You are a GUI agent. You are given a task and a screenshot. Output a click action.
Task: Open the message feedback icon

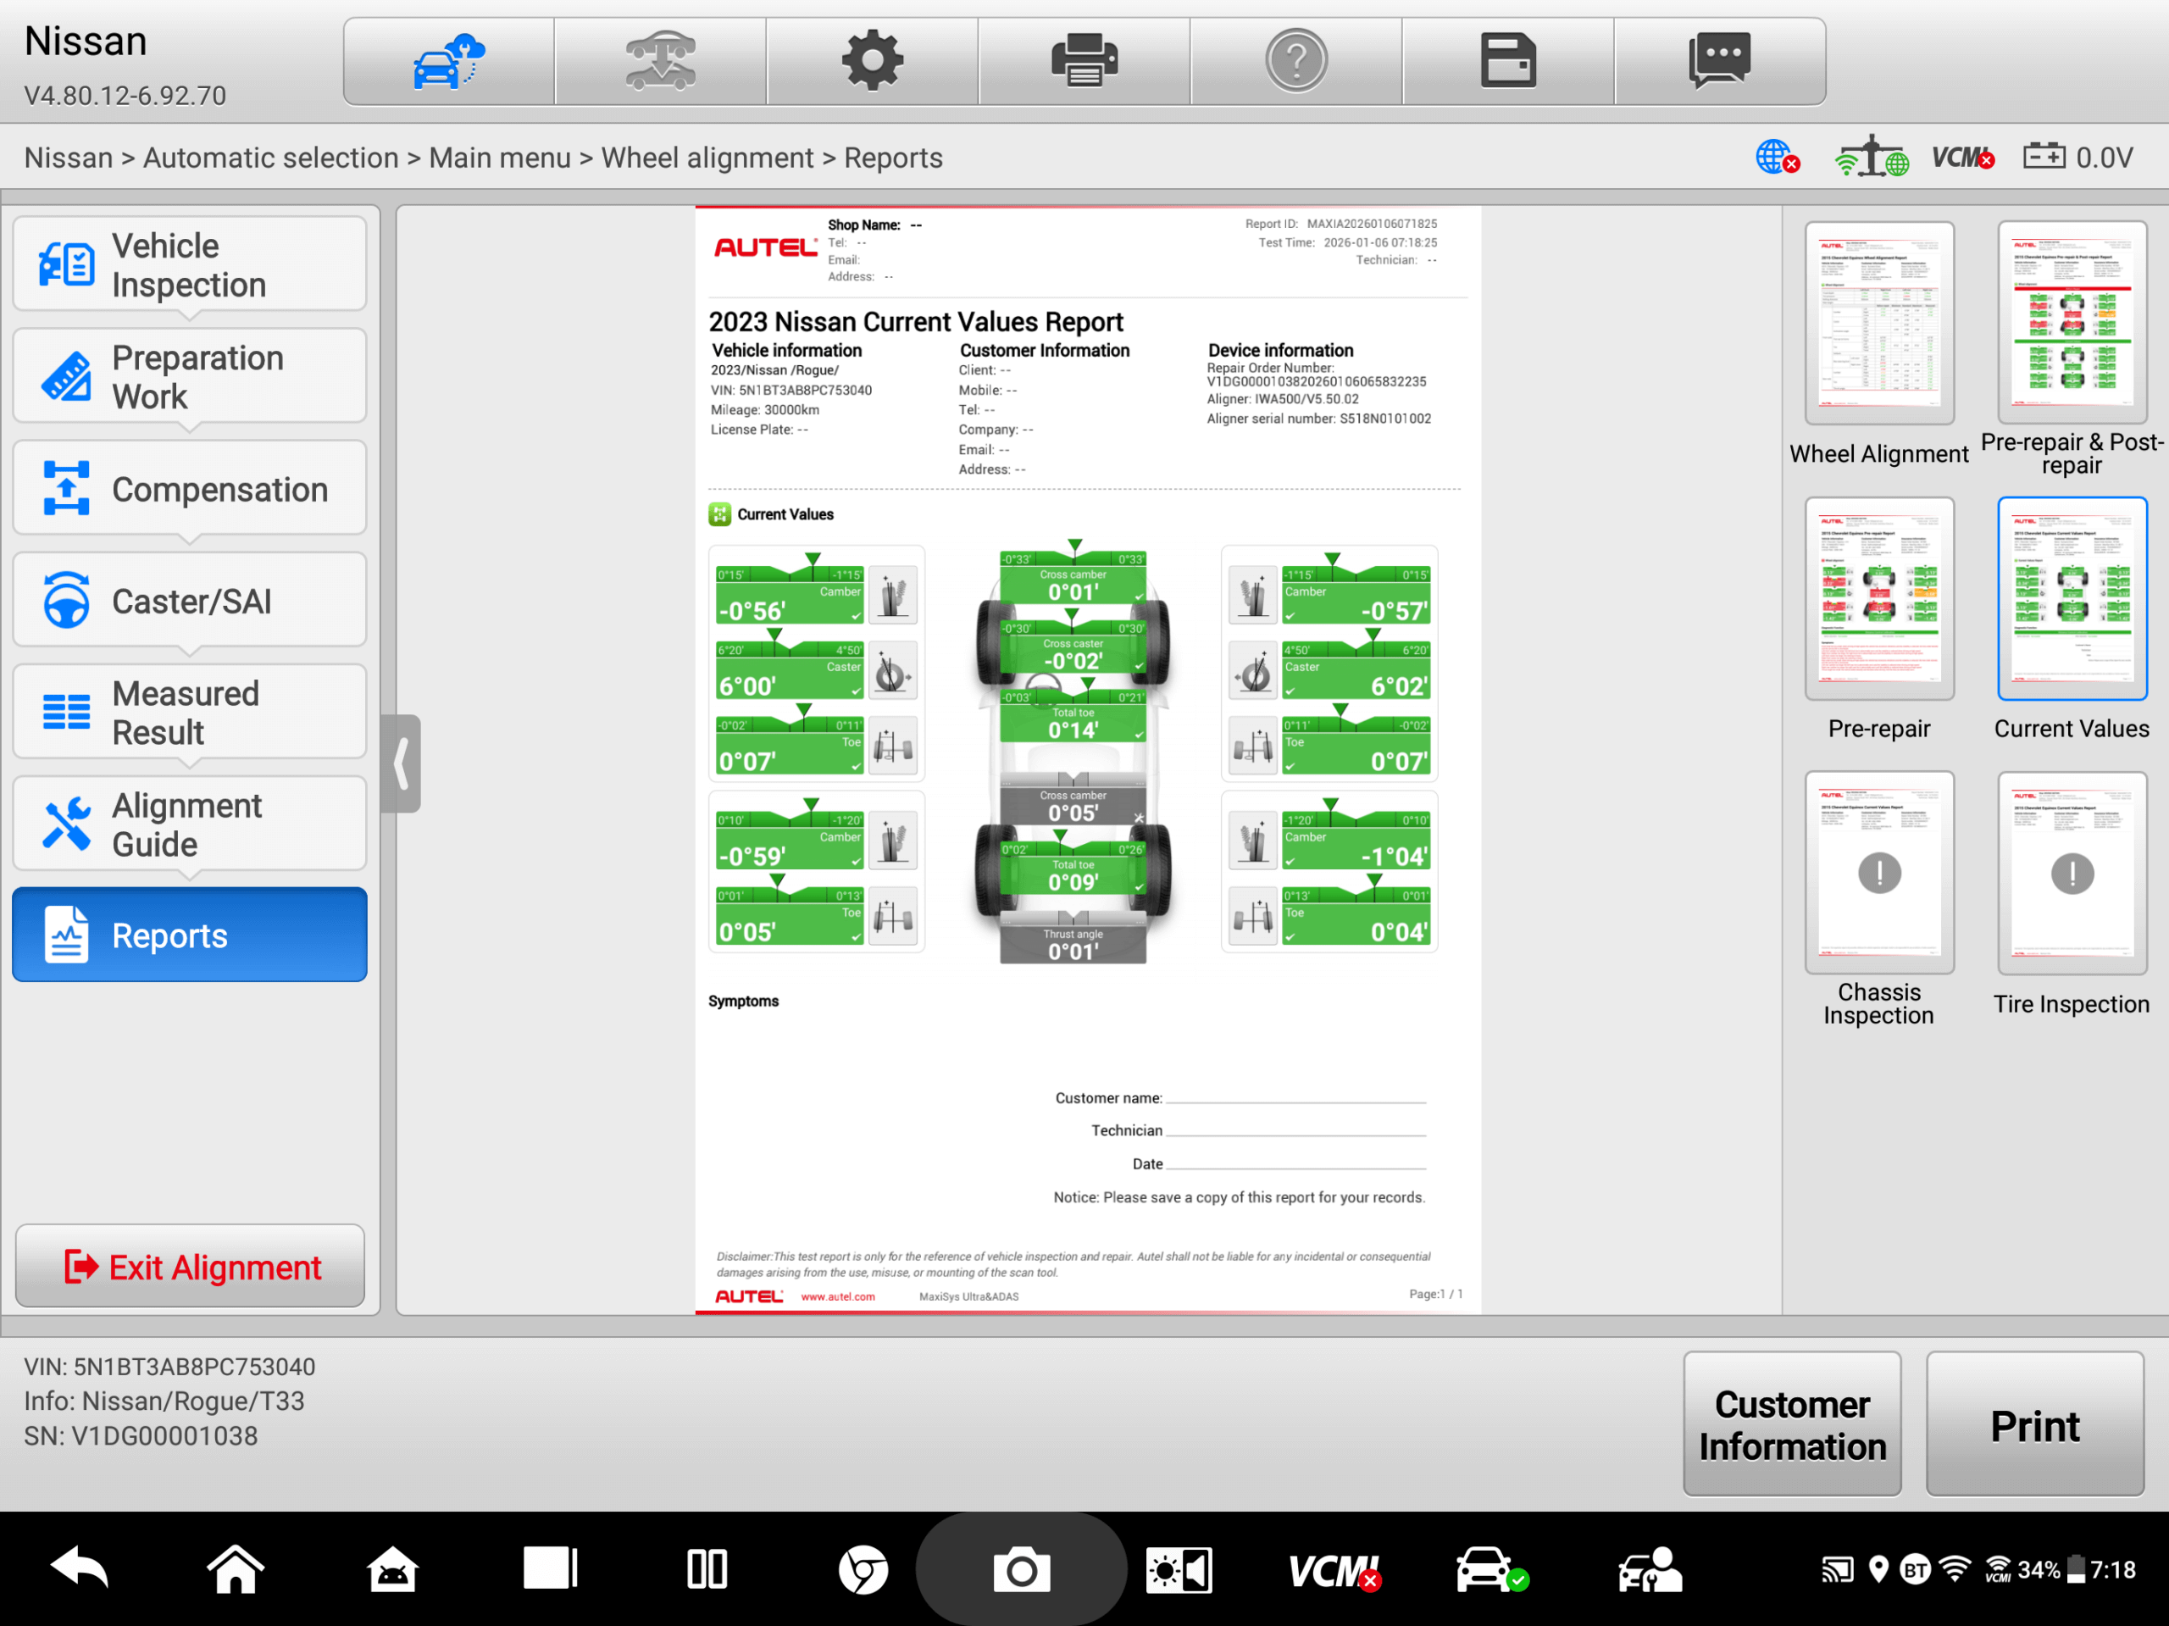pos(1720,61)
